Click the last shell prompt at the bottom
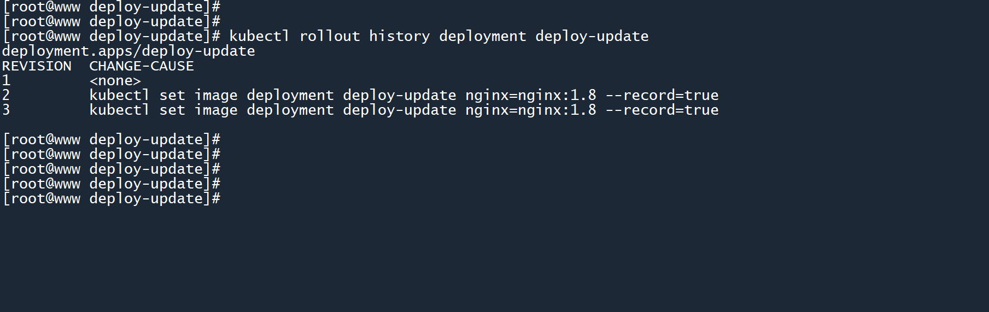Screen dimensions: 989x312 (112, 199)
